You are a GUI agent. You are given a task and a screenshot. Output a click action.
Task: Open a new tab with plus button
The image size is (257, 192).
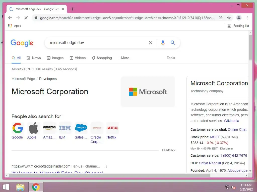coord(72,9)
